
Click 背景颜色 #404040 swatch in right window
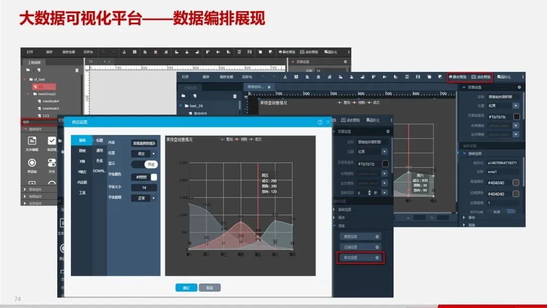(516, 182)
